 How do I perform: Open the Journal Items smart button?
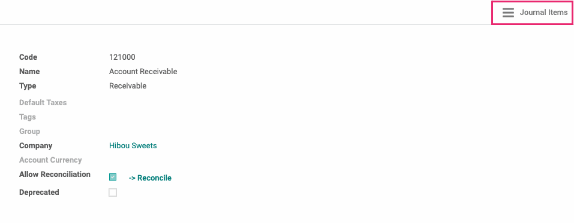pos(532,13)
